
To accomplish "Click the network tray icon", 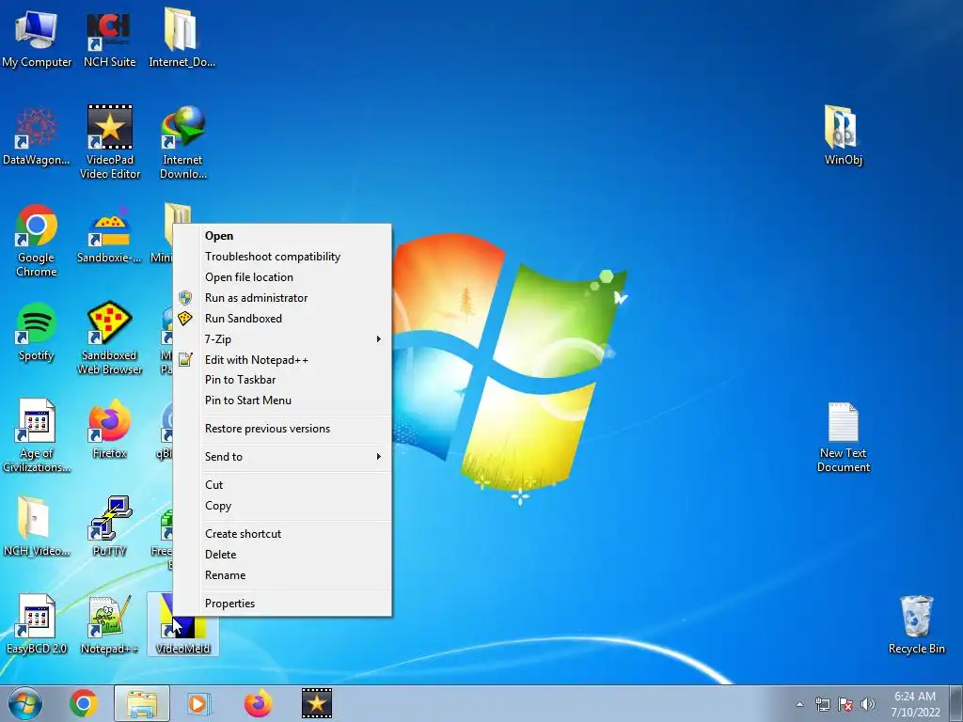I will [x=822, y=704].
